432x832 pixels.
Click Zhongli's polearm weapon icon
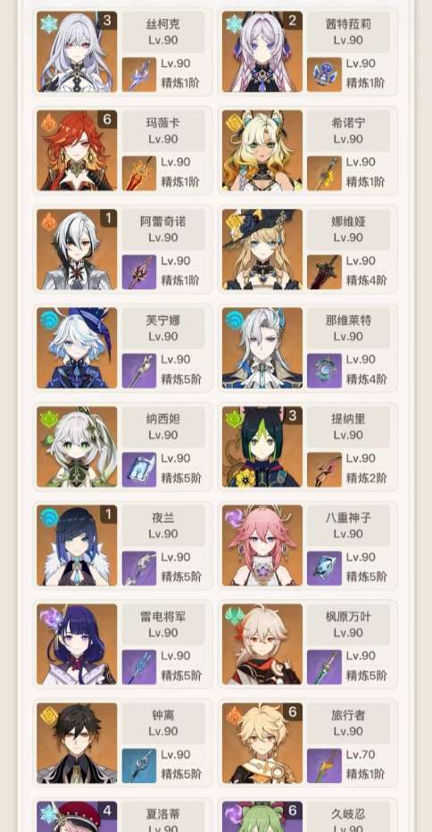click(x=139, y=766)
